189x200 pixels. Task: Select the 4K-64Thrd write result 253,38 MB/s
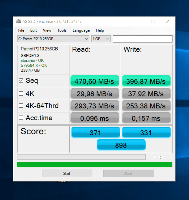click(x=146, y=106)
